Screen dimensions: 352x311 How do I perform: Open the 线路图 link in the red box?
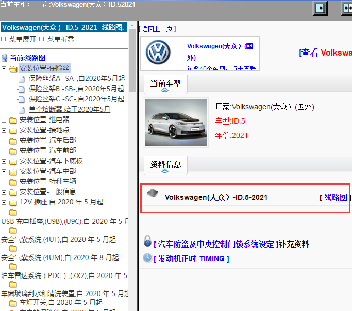(x=336, y=197)
